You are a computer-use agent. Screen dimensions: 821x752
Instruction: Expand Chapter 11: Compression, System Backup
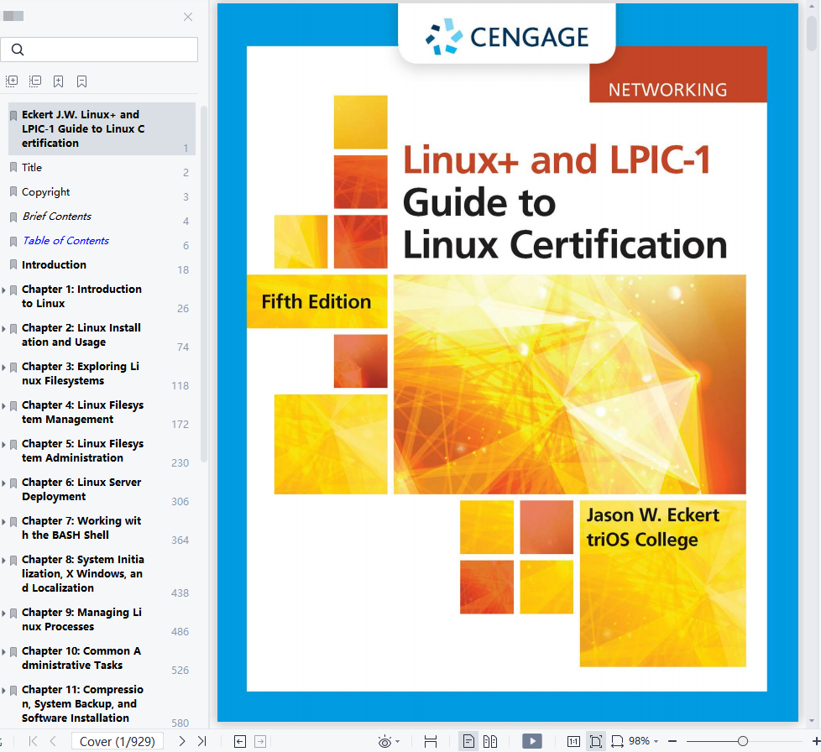coord(3,690)
